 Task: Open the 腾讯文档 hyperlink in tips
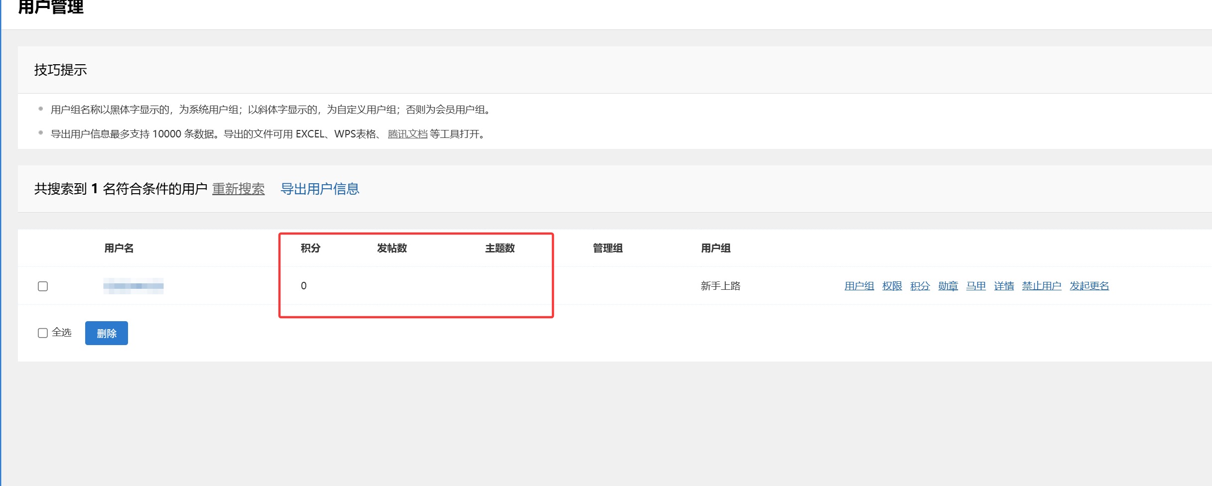pos(404,134)
